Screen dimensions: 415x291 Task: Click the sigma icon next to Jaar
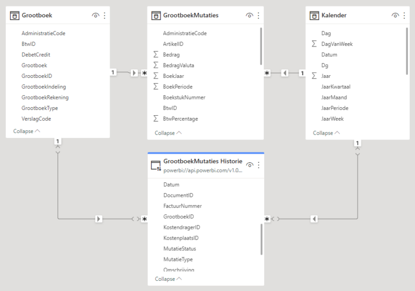[314, 76]
